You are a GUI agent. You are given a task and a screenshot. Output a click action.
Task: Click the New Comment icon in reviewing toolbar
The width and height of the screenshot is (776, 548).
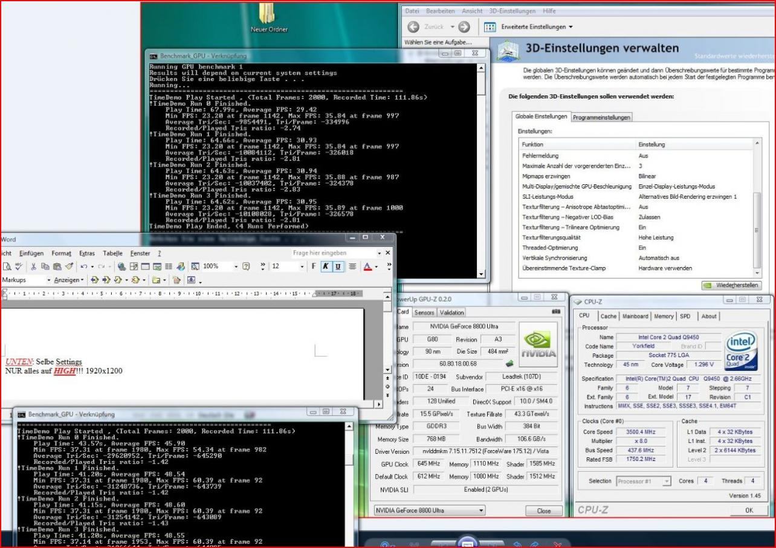pyautogui.click(x=155, y=280)
